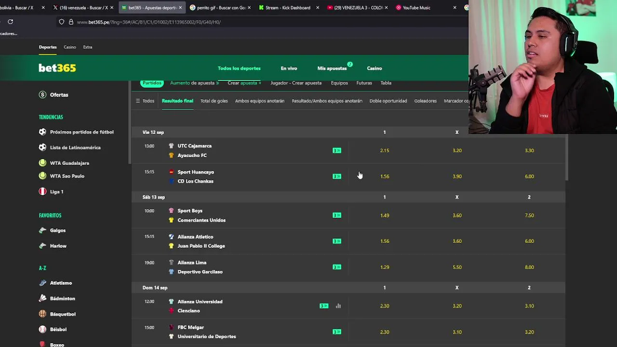Bet on Ayacucho FC win at 3.30
Screen dimensions: 617x347
(529, 150)
